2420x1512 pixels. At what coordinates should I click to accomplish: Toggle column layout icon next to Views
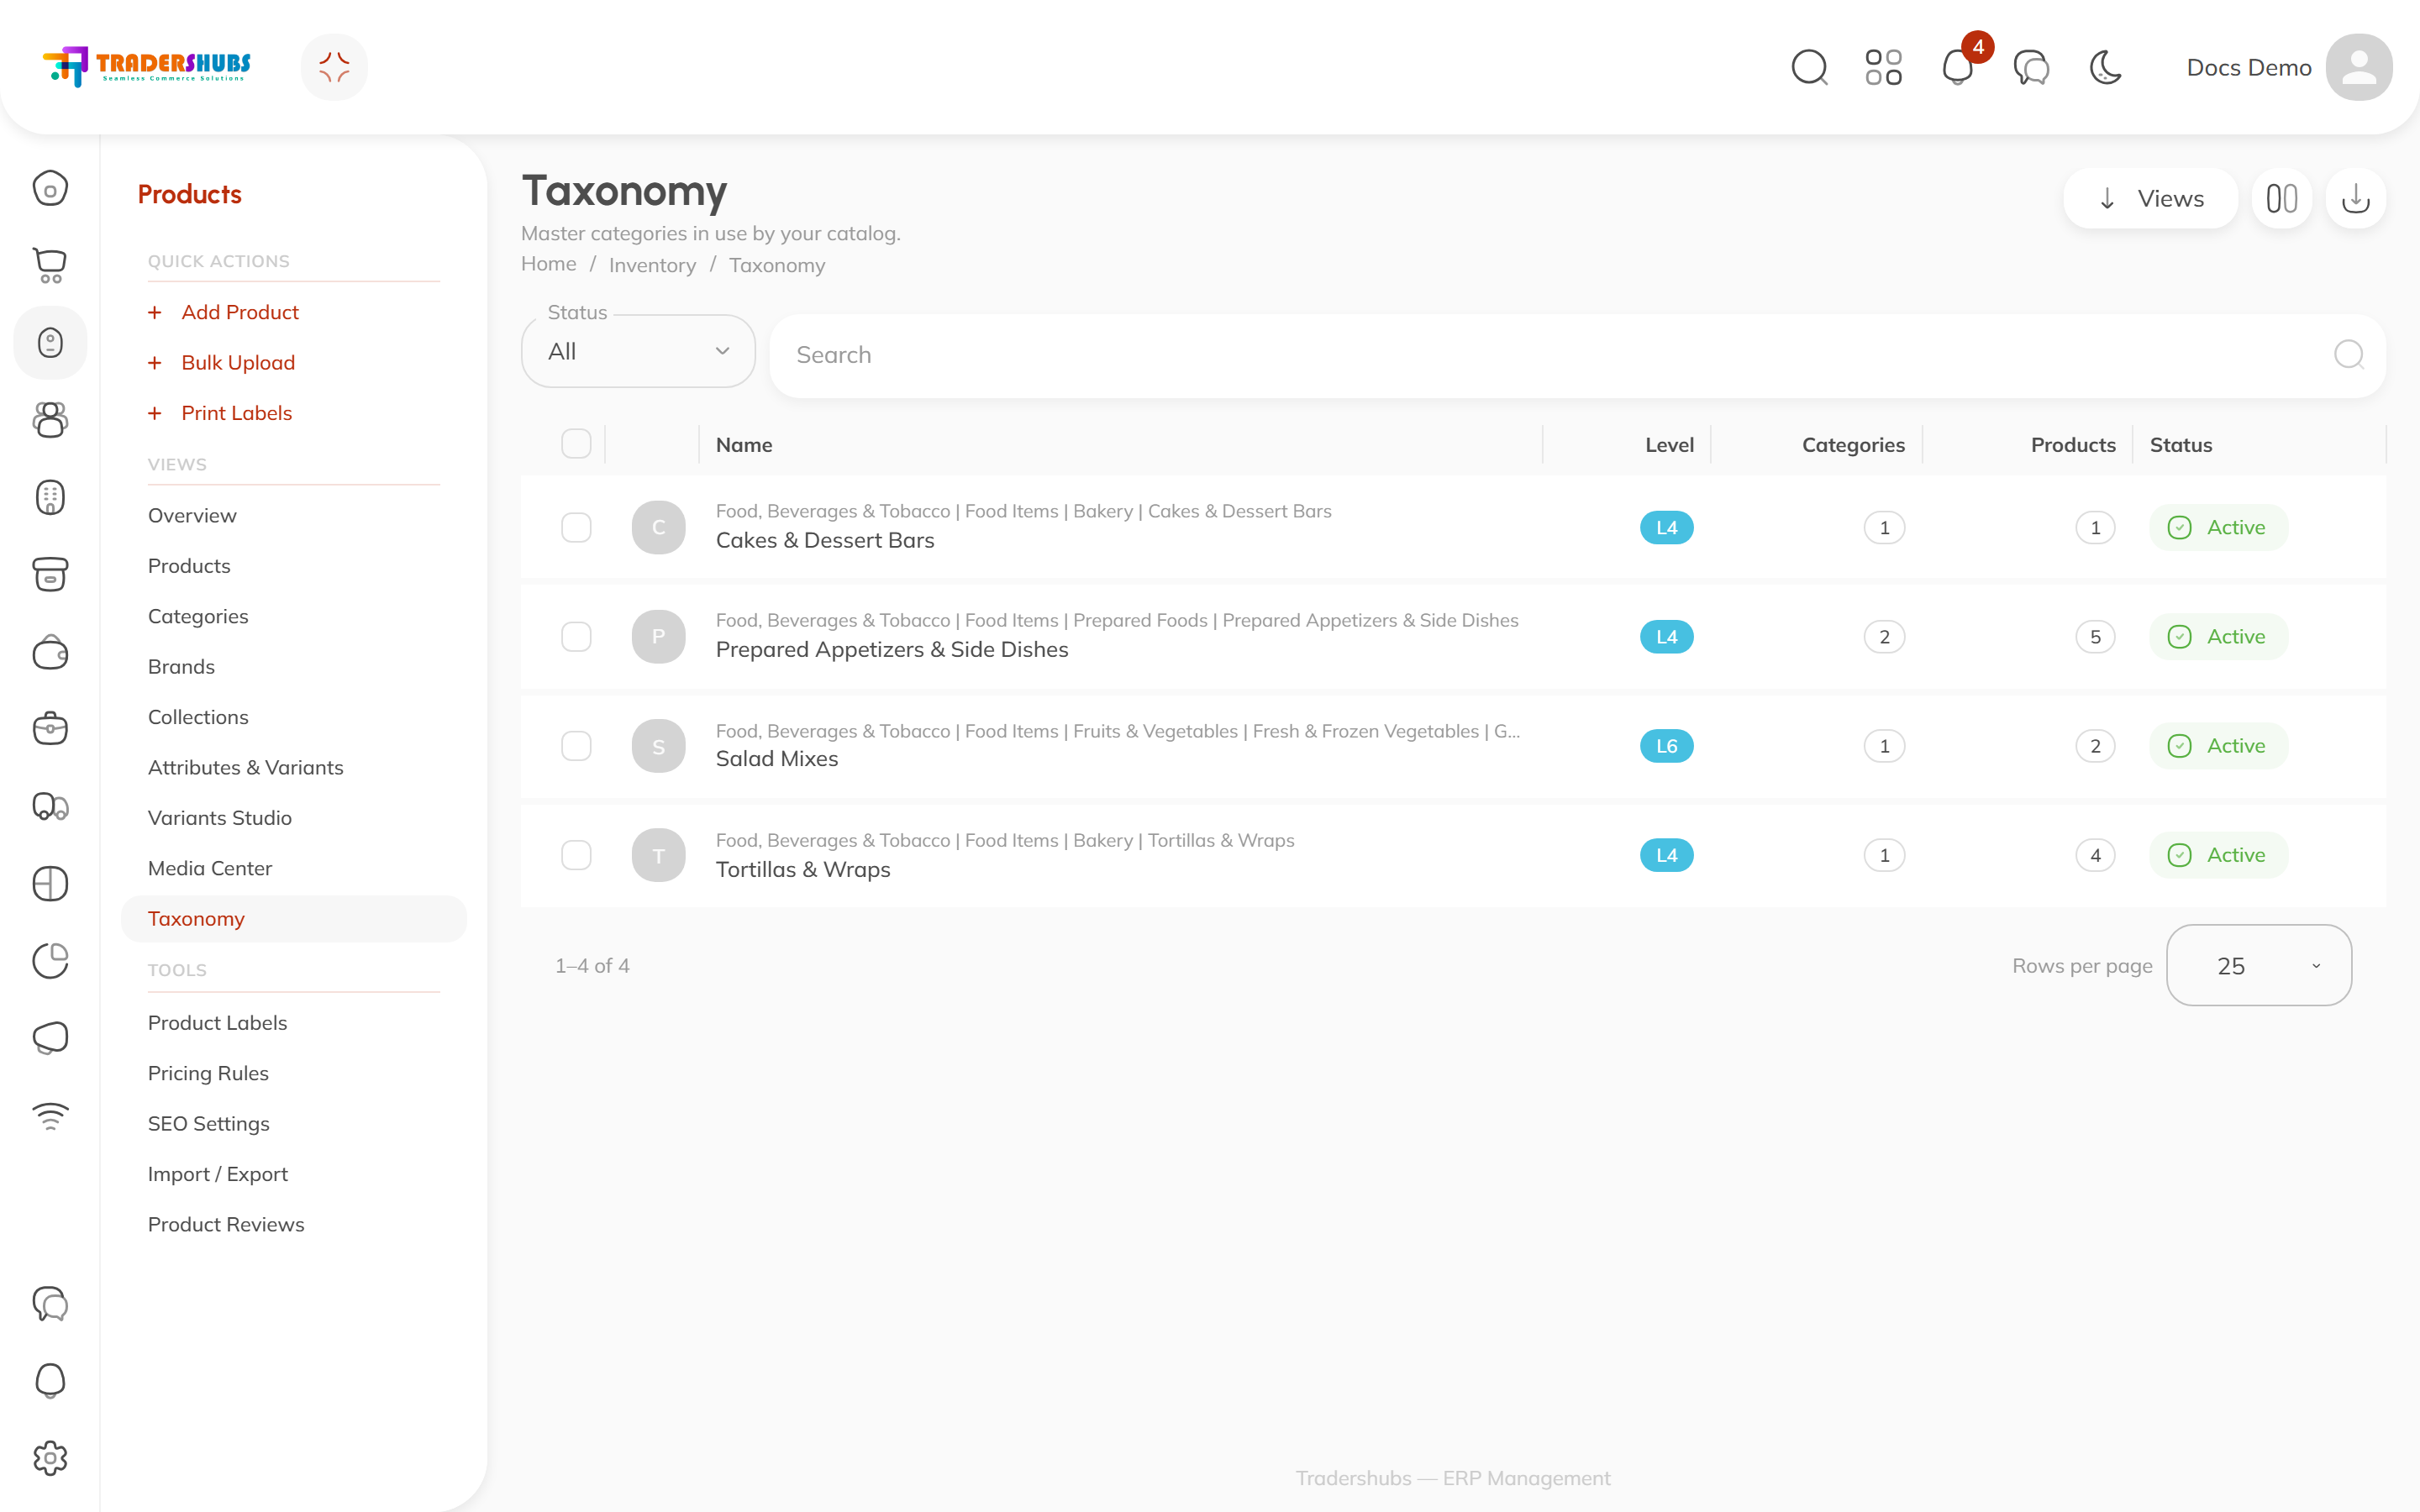(2282, 198)
